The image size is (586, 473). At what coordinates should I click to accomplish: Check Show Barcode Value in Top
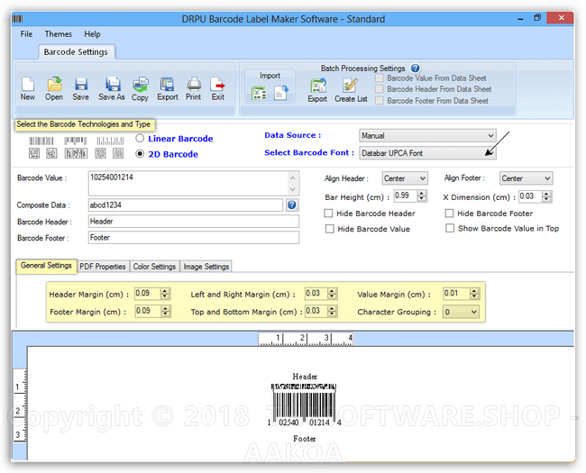coord(450,229)
